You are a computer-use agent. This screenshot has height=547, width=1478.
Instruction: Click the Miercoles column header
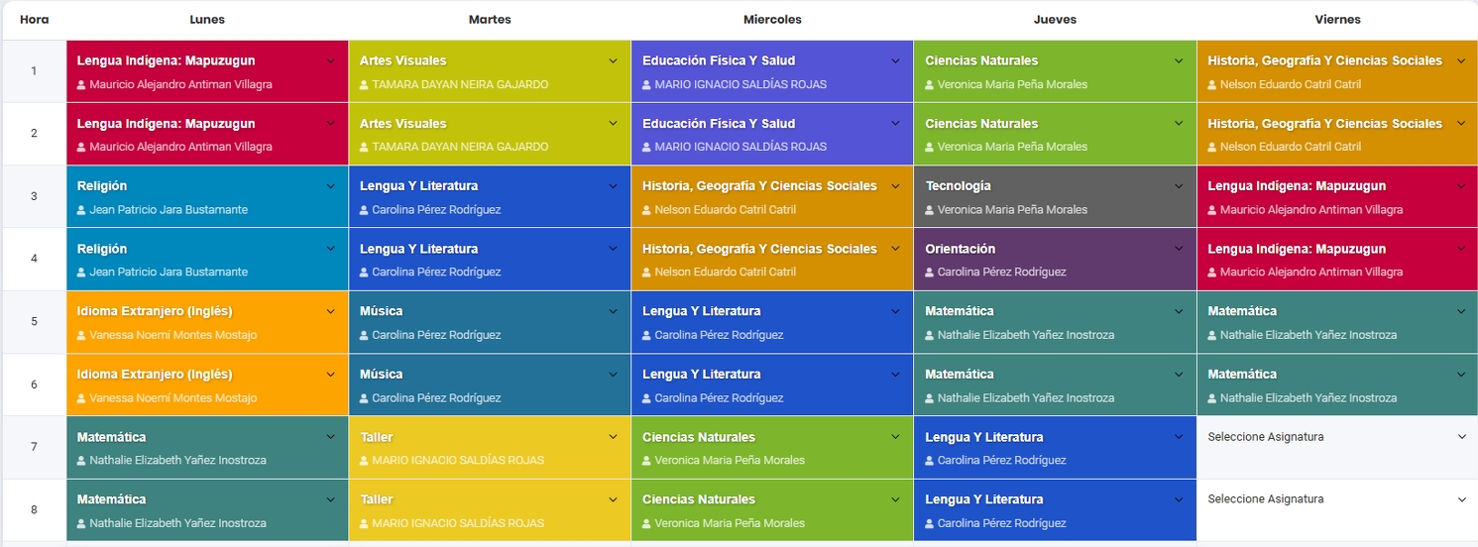point(772,20)
